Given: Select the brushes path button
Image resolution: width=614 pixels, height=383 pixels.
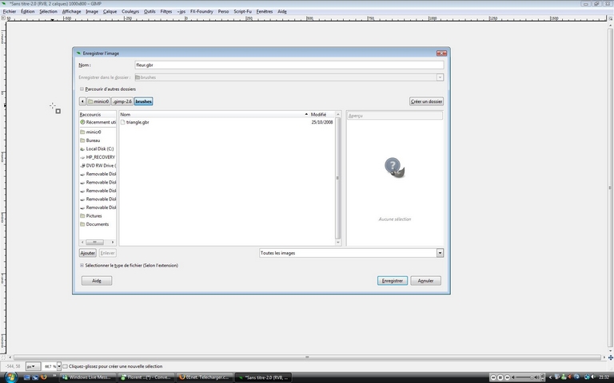Looking at the screenshot, I should pos(143,101).
